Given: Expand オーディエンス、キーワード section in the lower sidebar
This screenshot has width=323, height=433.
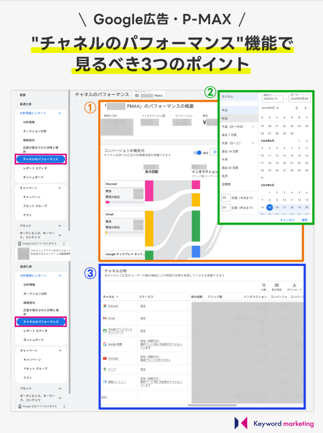Looking at the screenshot, I should point(60,398).
